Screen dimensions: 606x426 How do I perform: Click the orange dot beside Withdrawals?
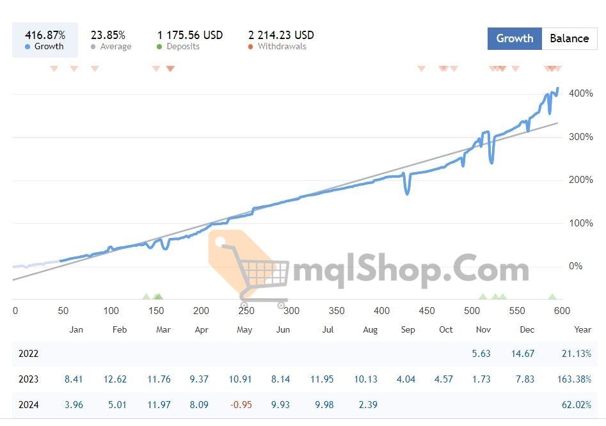pyautogui.click(x=251, y=47)
